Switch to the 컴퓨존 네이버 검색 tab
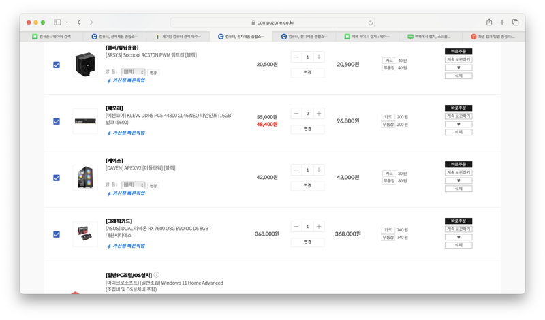 [52, 37]
